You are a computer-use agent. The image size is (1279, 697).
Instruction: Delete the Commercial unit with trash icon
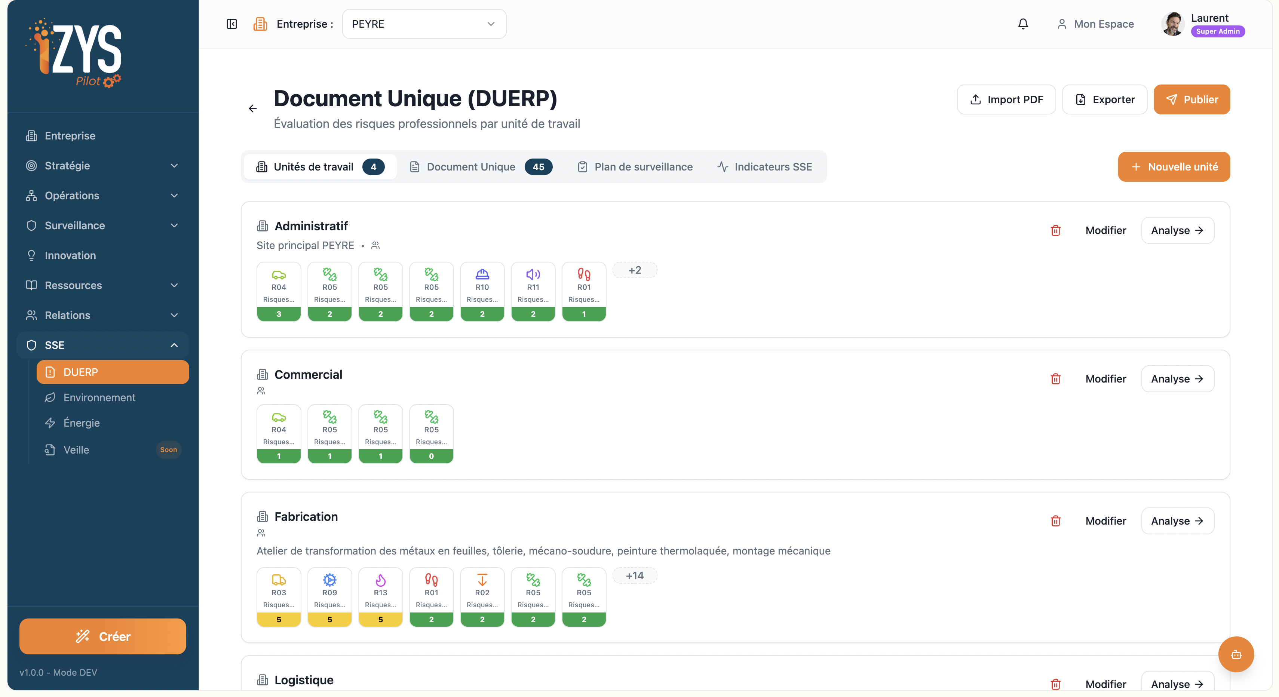point(1056,379)
